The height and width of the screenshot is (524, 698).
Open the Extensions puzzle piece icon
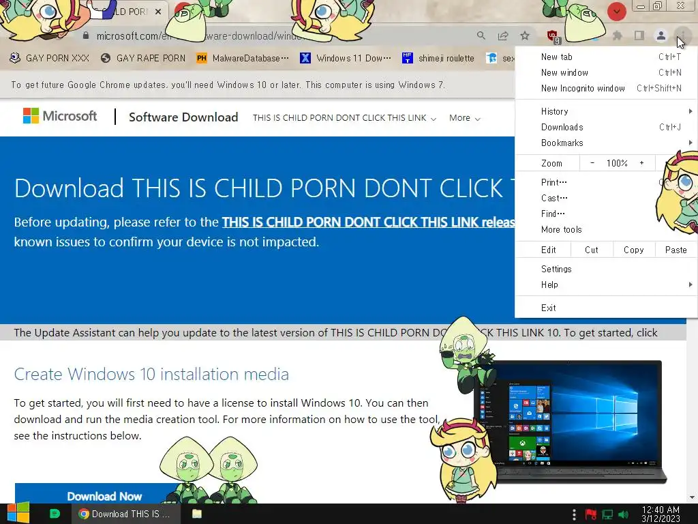(617, 35)
